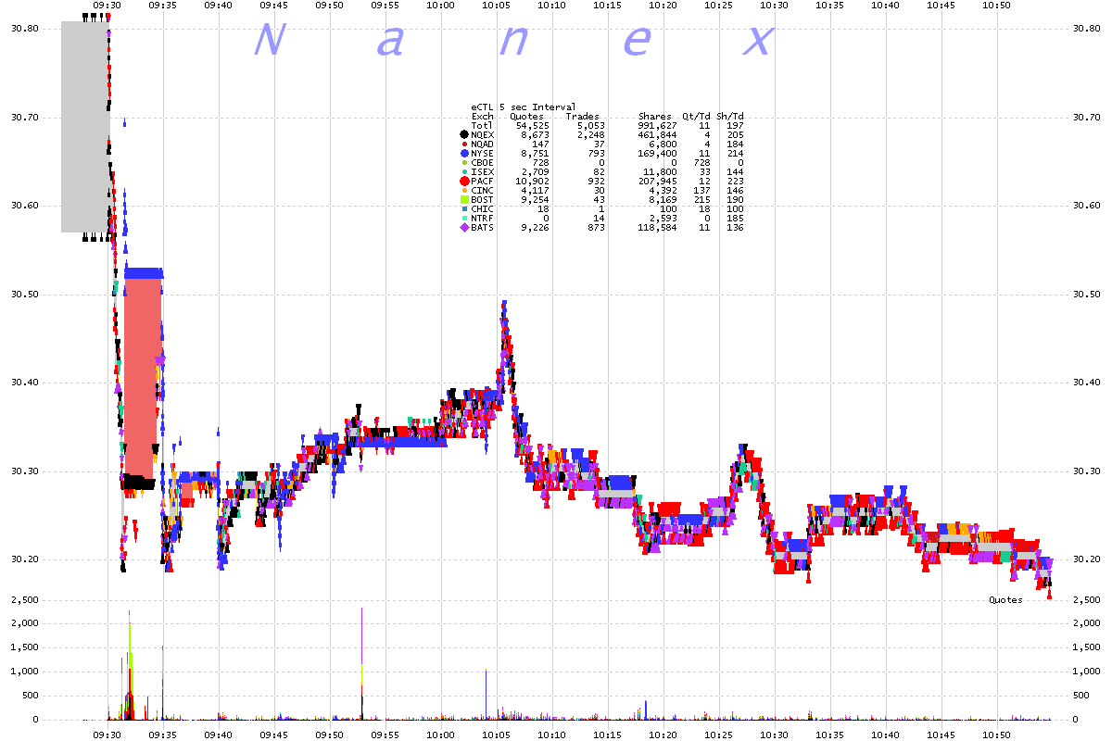Click BATS trades value 873
1112x741 pixels.
click(x=596, y=227)
